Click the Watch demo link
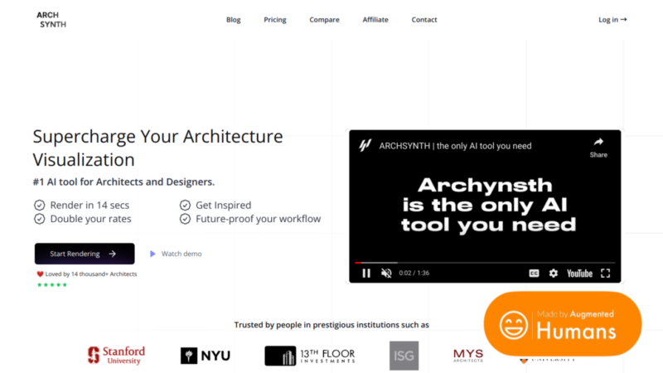 176,254
